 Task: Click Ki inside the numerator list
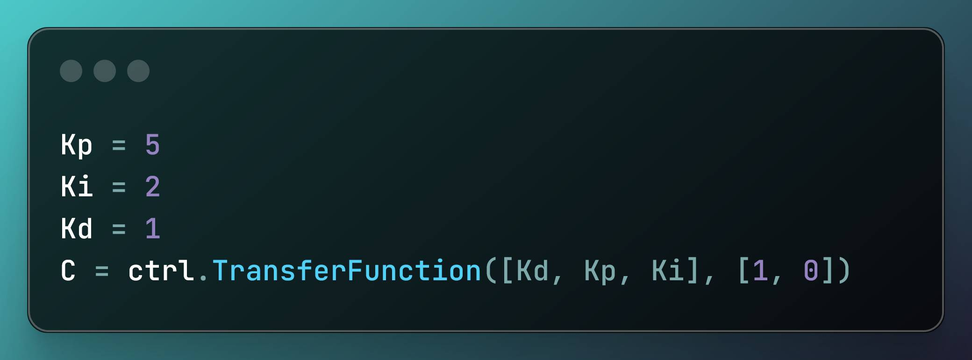(x=667, y=271)
